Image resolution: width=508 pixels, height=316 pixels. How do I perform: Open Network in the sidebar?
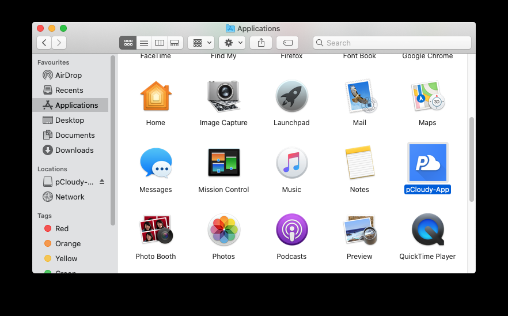click(x=70, y=197)
